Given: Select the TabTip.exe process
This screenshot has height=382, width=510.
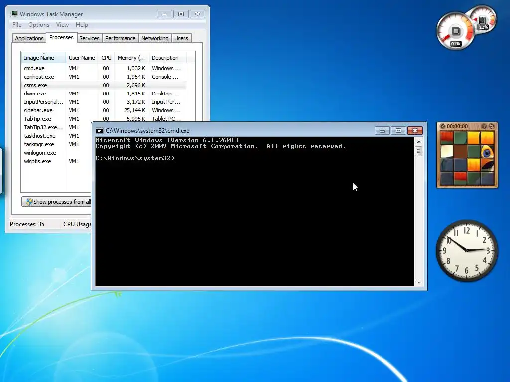Looking at the screenshot, I should pos(104,119).
